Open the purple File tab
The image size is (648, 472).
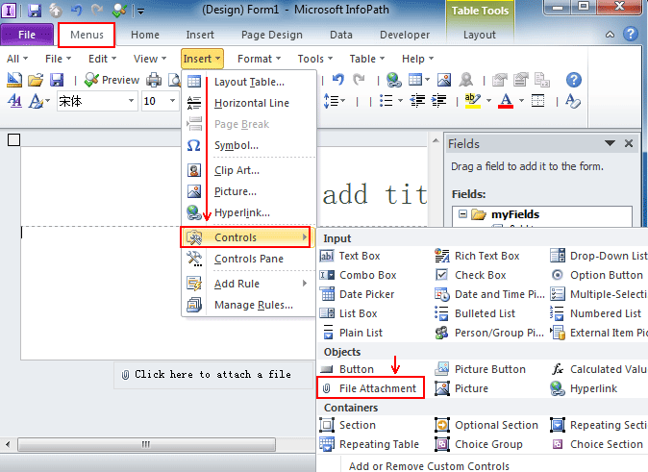(27, 35)
